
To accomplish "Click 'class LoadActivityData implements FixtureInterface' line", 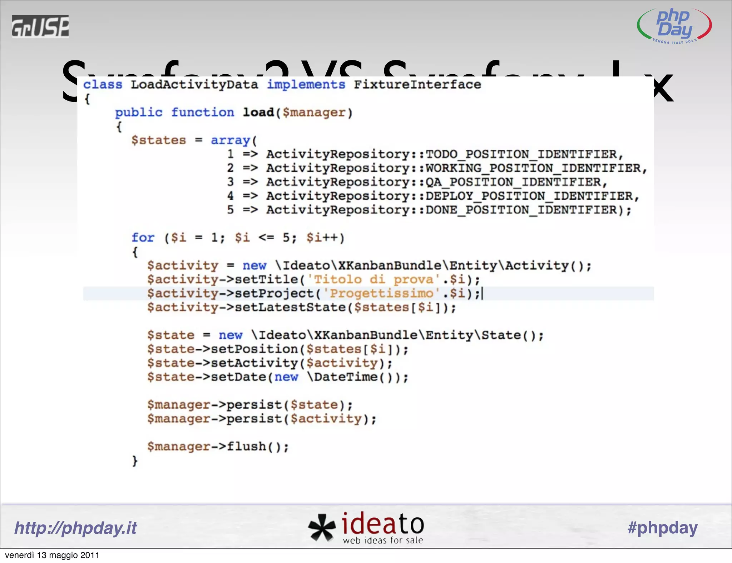I will point(282,85).
